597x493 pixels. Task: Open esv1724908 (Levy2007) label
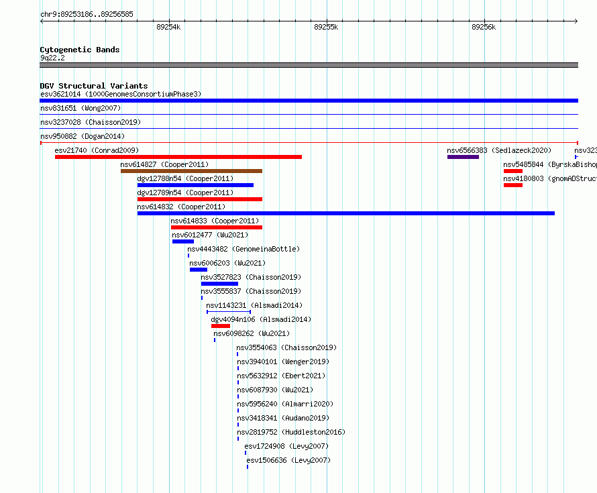pyautogui.click(x=286, y=446)
